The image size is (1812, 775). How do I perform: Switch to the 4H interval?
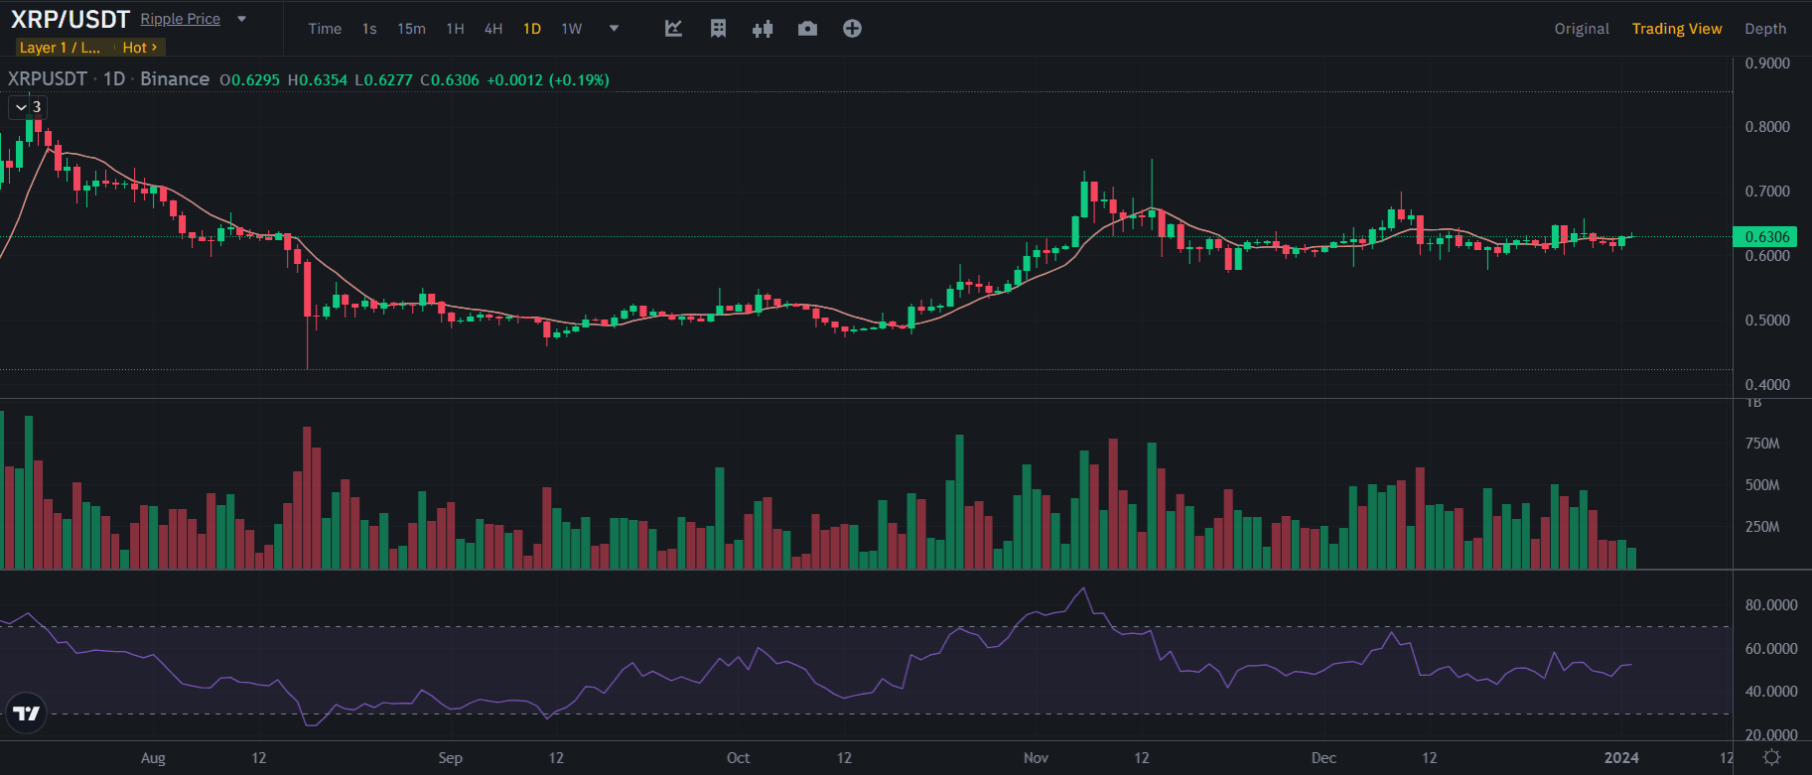pyautogui.click(x=493, y=29)
